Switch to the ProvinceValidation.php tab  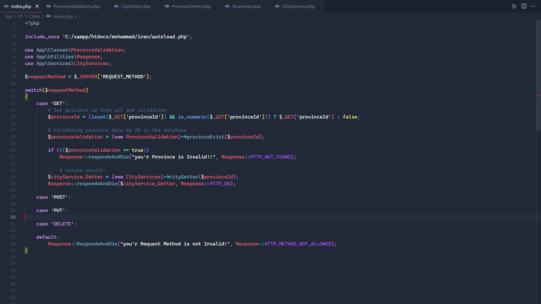76,6
